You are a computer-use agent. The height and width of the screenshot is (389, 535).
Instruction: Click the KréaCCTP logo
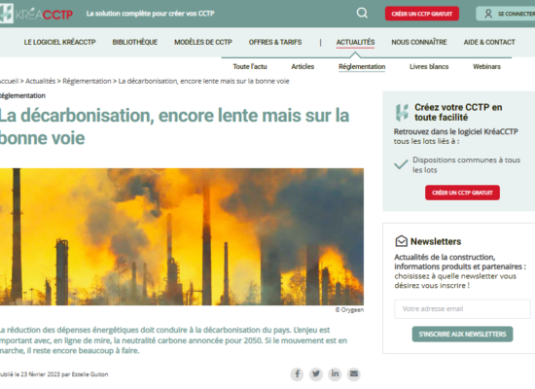pos(36,14)
